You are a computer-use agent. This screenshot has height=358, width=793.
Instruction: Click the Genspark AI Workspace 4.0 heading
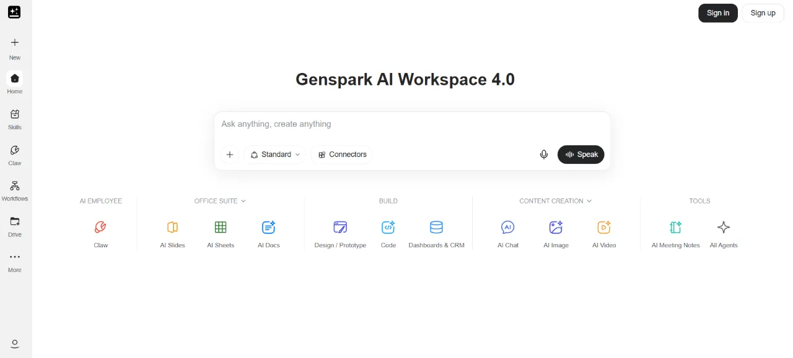point(405,79)
